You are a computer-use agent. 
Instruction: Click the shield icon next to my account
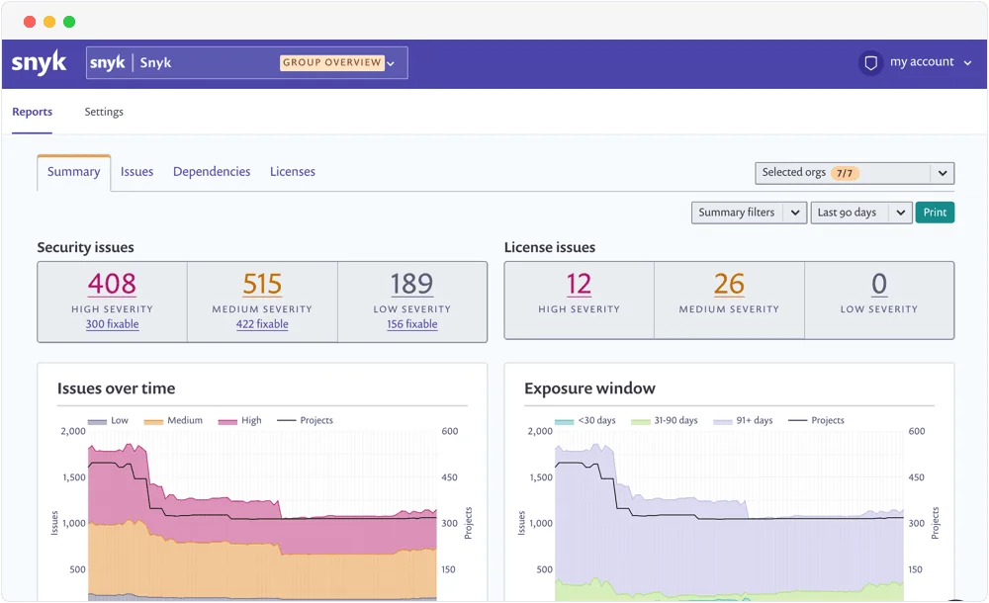(x=870, y=61)
